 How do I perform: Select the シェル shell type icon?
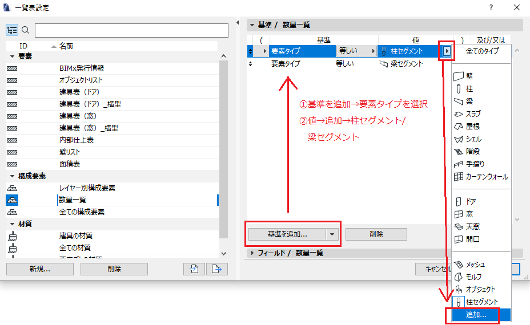[x=459, y=139]
